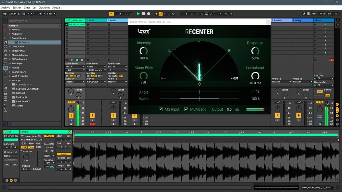Screen dimensions: 342x192
Task: Open the quantization menu showing 1 Bar
Action: (x=51, y=14)
